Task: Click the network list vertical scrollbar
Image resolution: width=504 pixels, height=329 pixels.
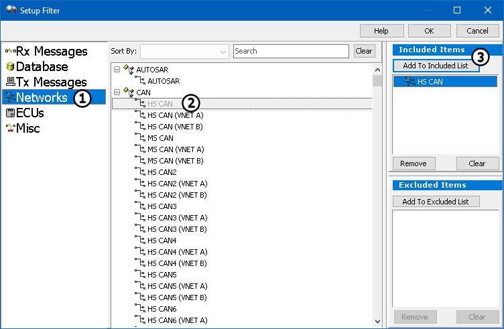Action: click(x=377, y=201)
